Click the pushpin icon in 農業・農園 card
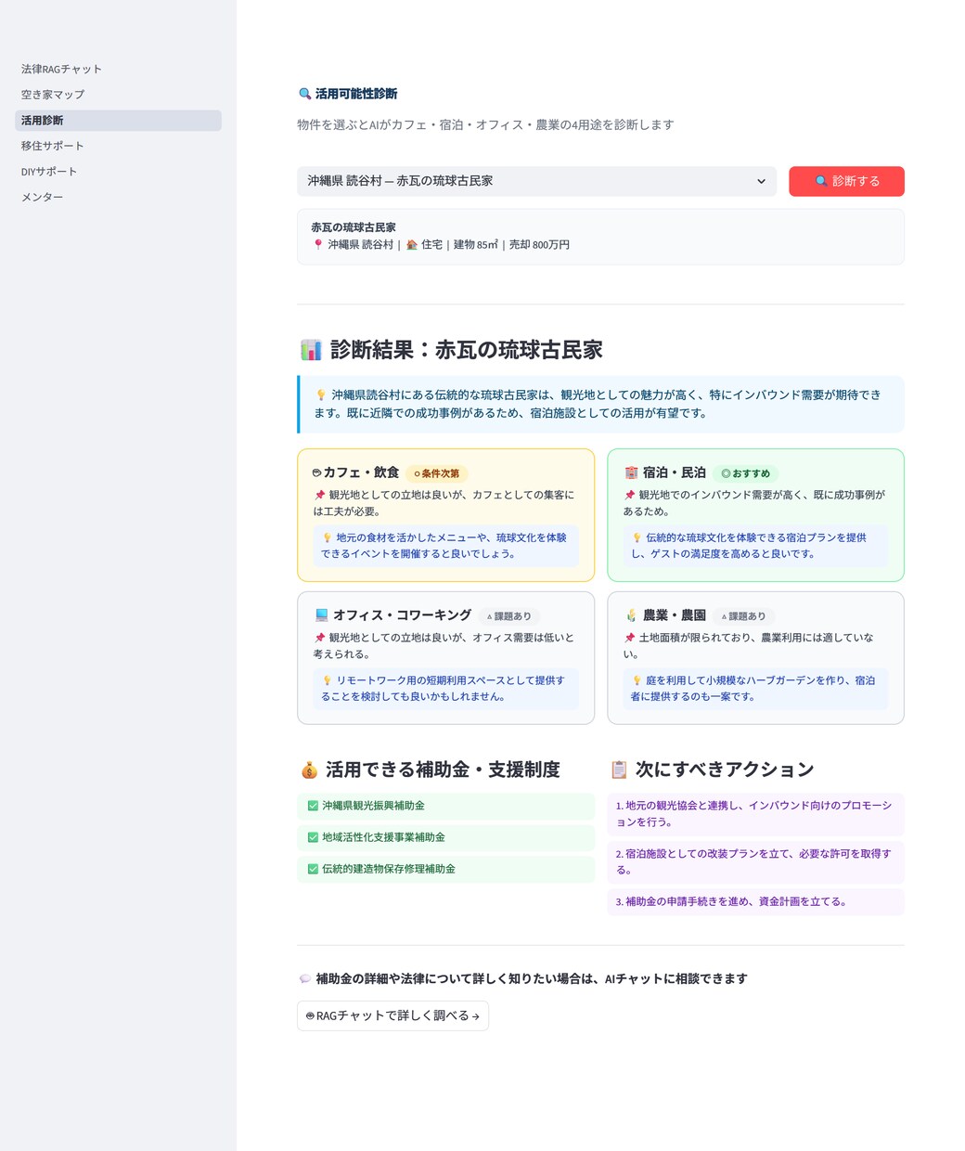 pos(629,638)
